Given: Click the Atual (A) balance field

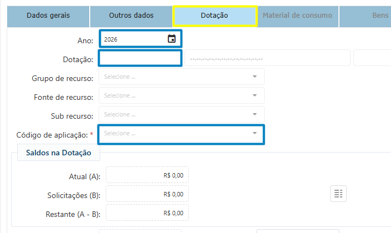Looking at the screenshot, I should tap(147, 175).
